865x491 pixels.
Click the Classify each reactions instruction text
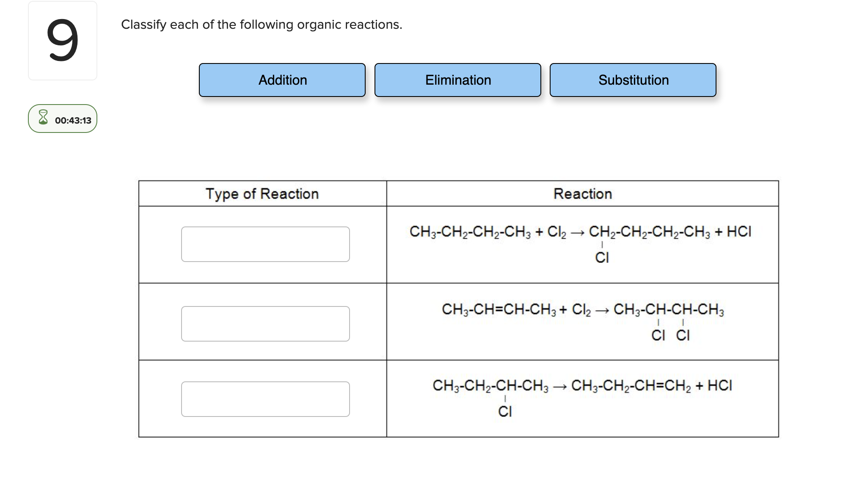coord(261,25)
